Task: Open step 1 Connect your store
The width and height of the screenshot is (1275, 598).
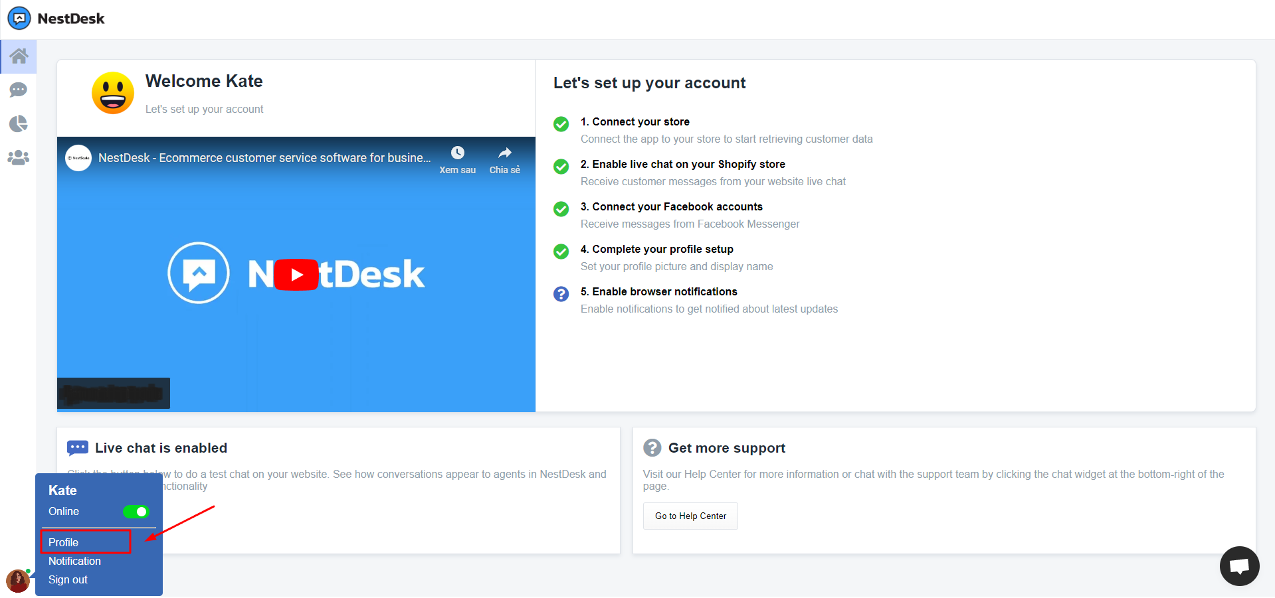Action: coord(635,121)
